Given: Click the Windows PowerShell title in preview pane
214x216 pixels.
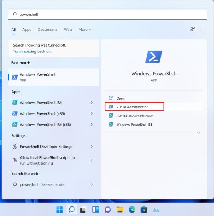Looking at the screenshot, I should click(x=154, y=73).
